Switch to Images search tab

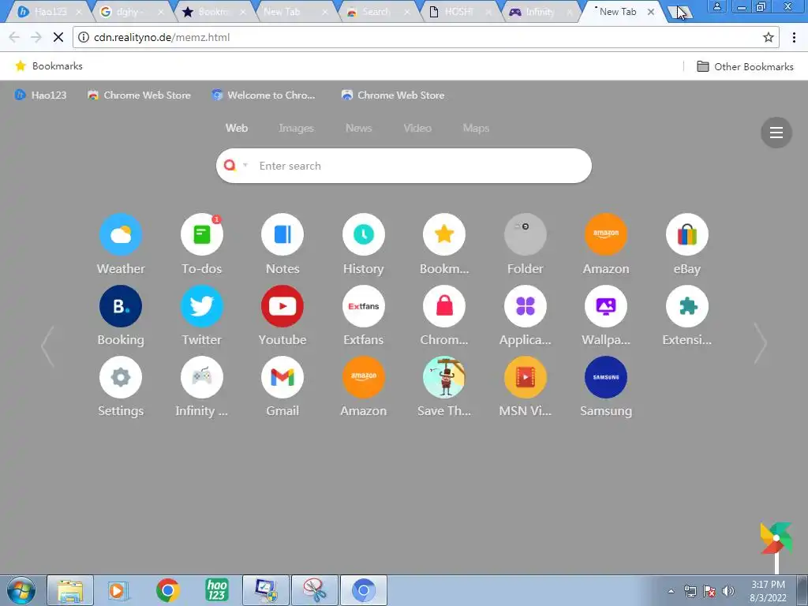297,128
